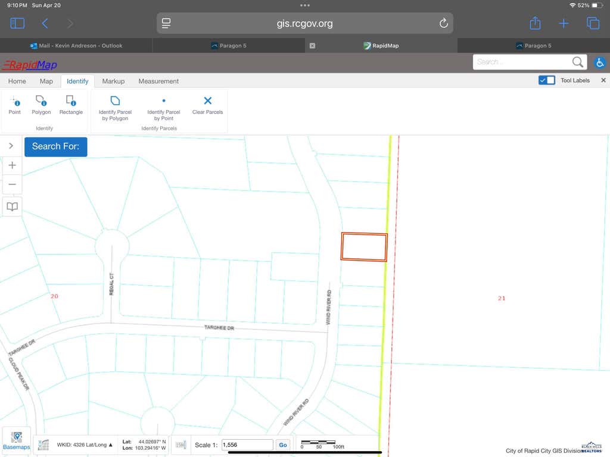Image resolution: width=610 pixels, height=457 pixels.
Task: Click the TARGHEE DR street label in the center
Action: (219, 328)
